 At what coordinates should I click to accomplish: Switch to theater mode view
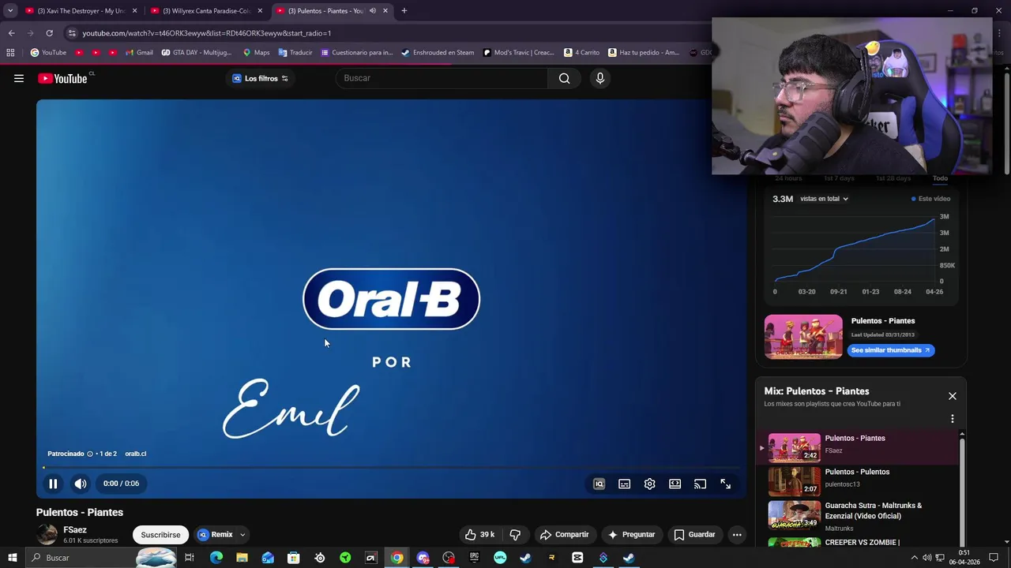click(x=675, y=484)
